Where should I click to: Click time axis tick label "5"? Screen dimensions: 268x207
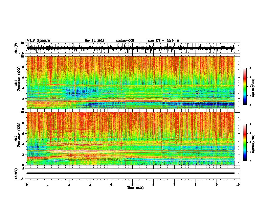132,185
